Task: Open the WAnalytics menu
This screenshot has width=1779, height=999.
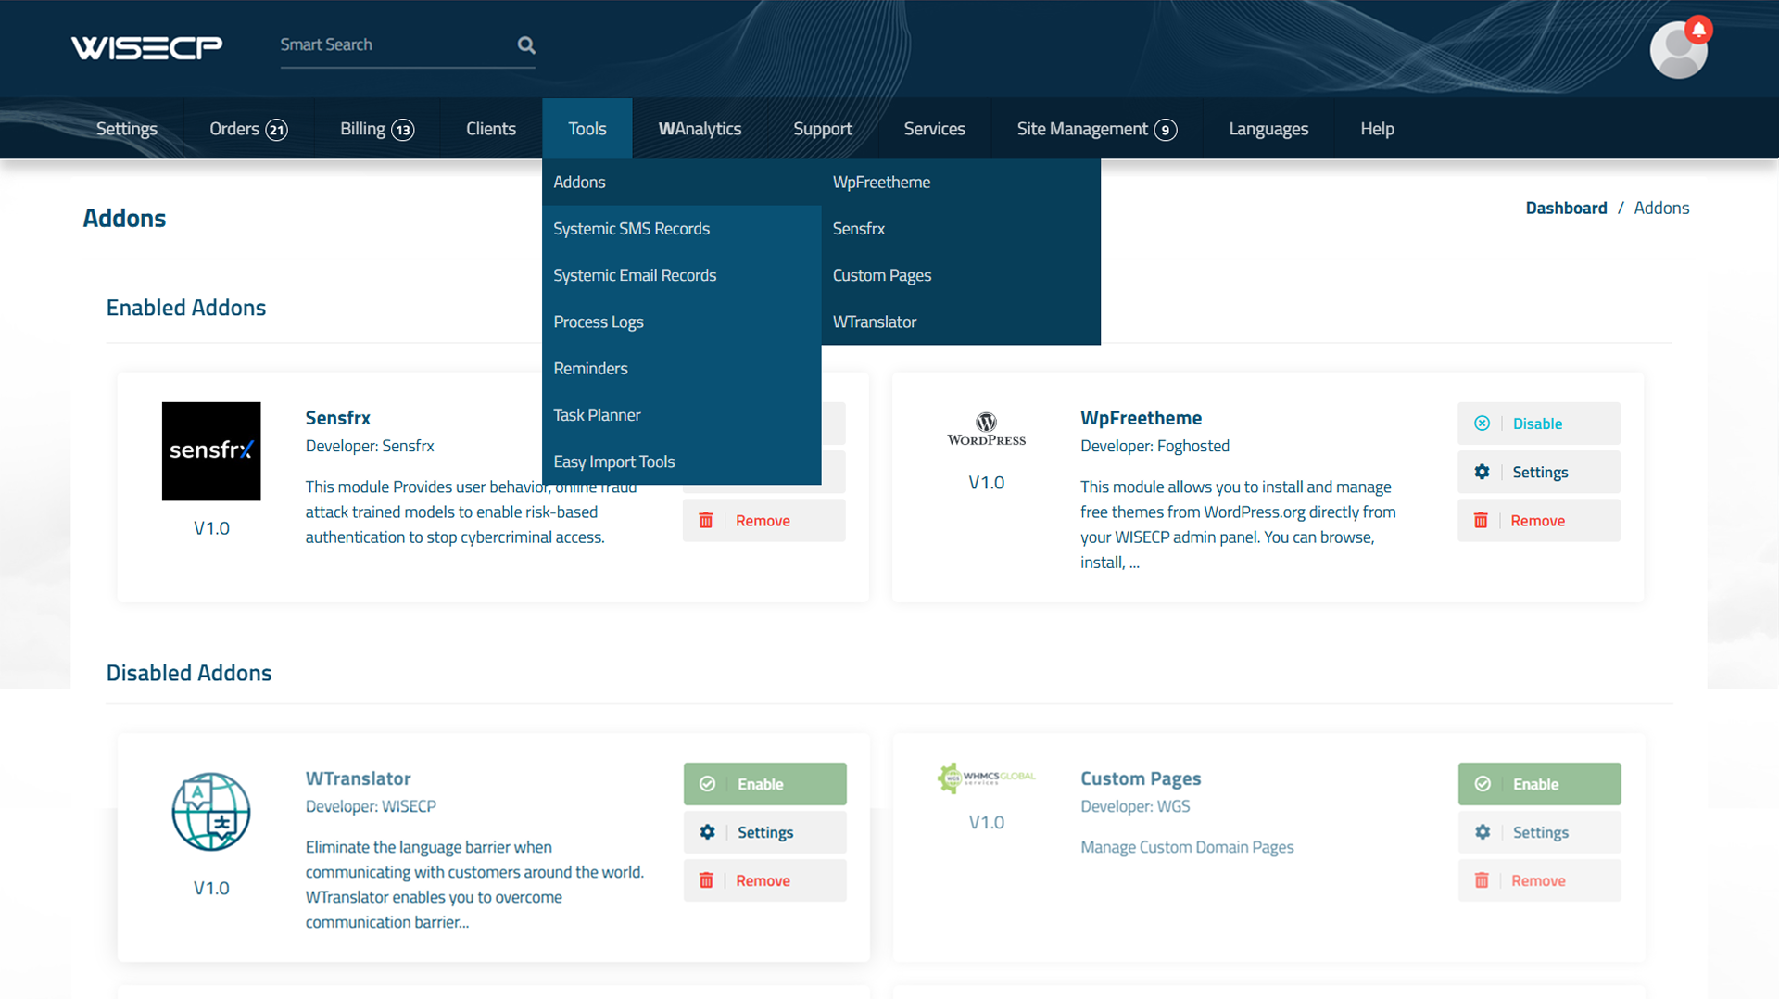Action: click(x=700, y=129)
